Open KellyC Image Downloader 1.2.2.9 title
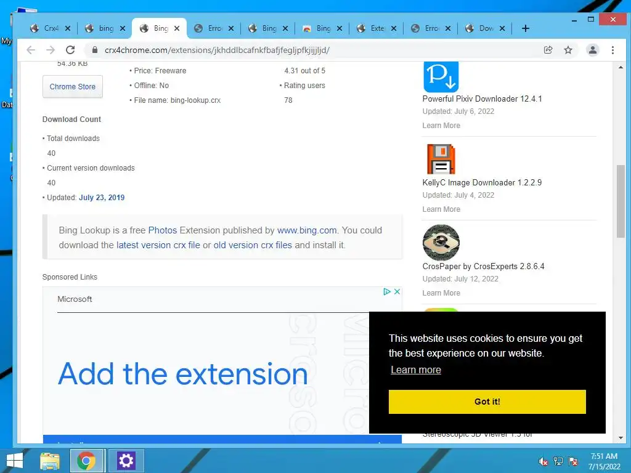This screenshot has width=631, height=473. [482, 182]
